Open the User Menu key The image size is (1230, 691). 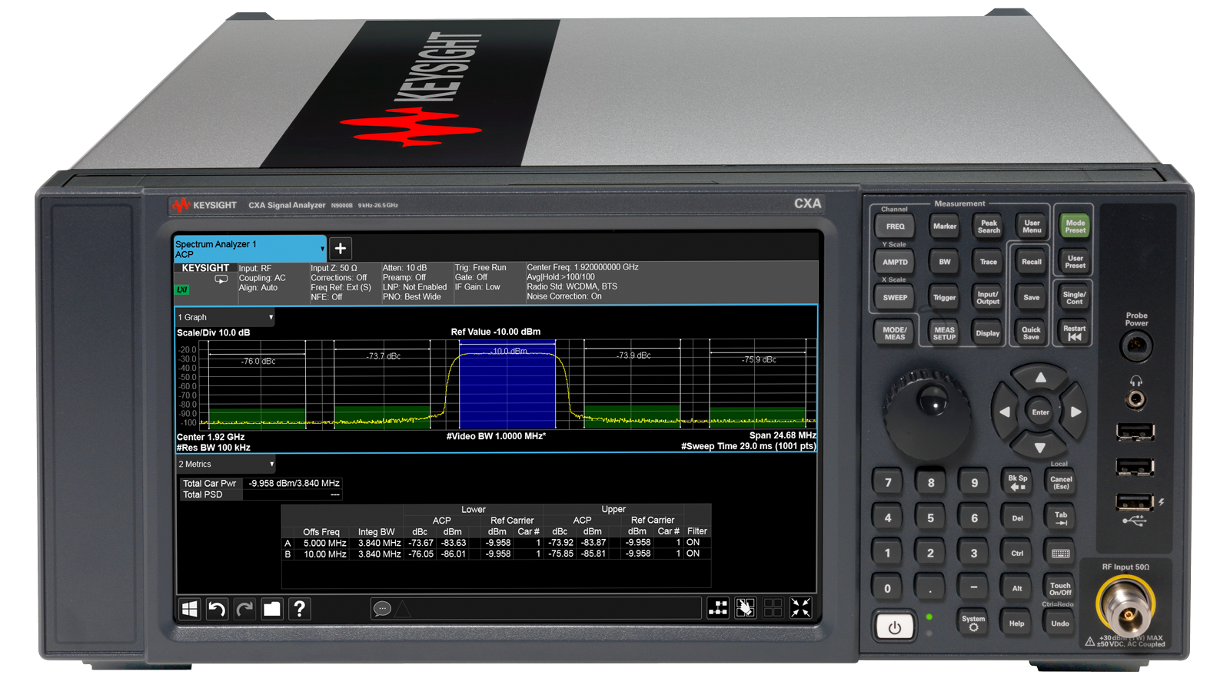1031,226
